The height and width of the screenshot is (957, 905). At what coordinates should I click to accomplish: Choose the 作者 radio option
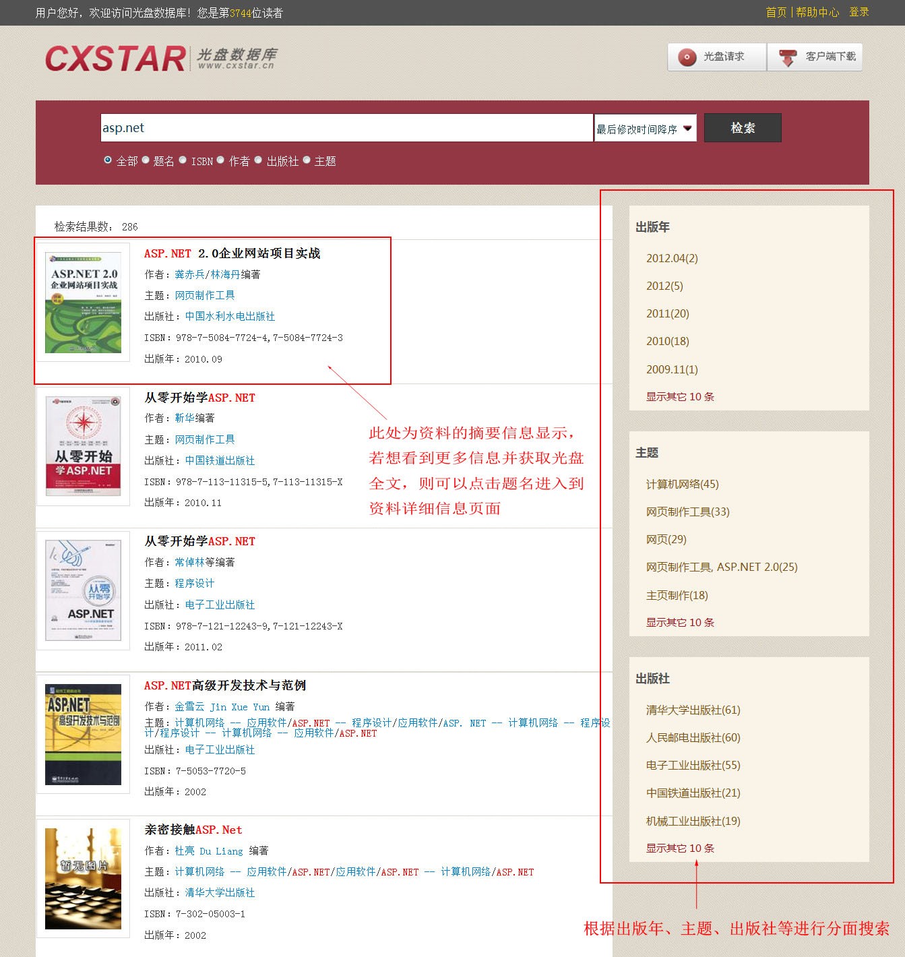[x=220, y=160]
